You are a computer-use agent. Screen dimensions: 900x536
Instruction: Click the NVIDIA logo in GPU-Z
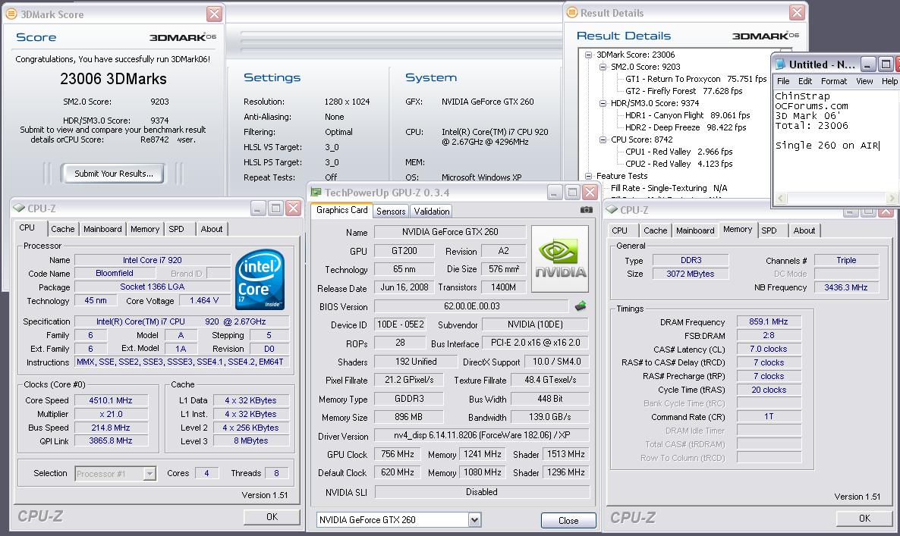(x=559, y=259)
